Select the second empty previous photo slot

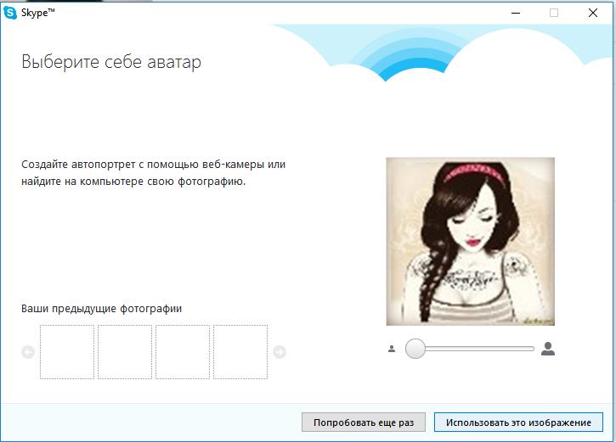click(125, 352)
